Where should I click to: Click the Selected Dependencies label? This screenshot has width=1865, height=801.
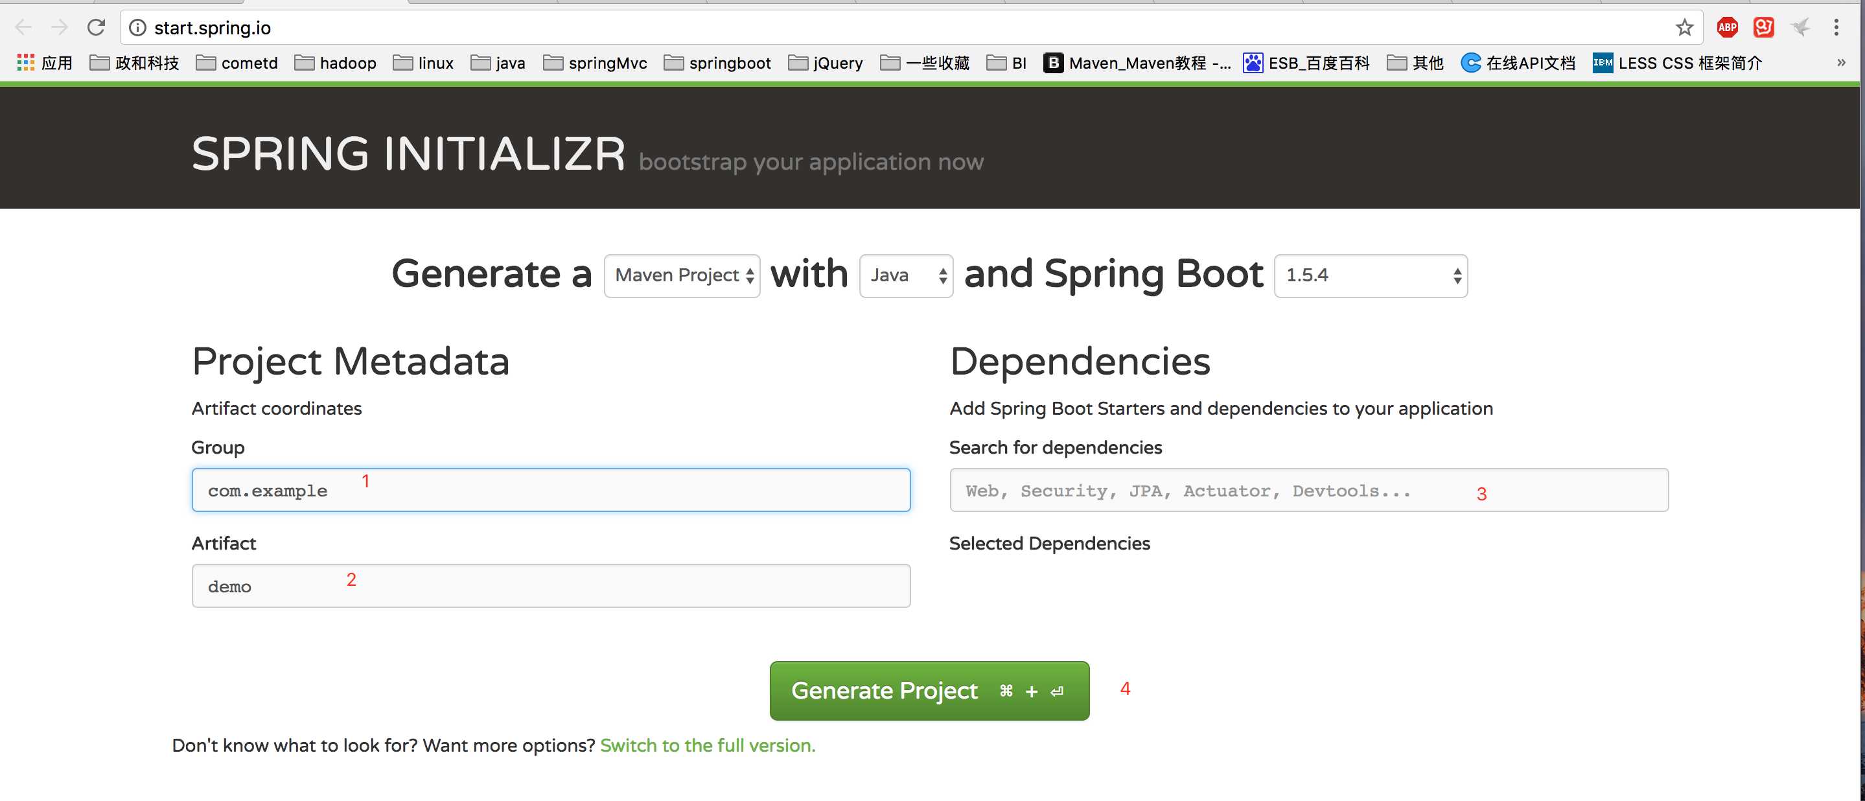pos(1049,543)
